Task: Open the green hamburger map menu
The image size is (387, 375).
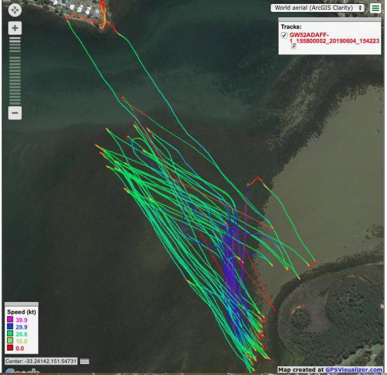Action: (375, 8)
